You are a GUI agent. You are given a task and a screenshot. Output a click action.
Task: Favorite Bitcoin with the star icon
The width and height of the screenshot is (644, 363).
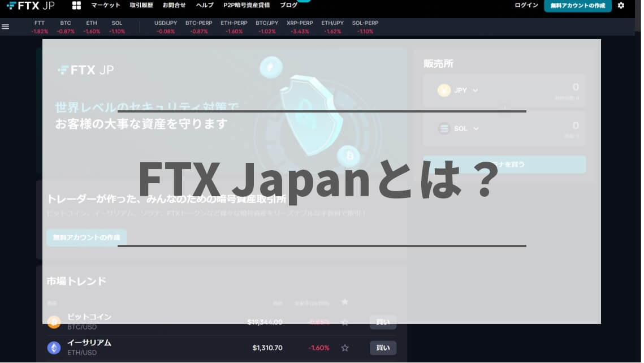[x=345, y=322]
